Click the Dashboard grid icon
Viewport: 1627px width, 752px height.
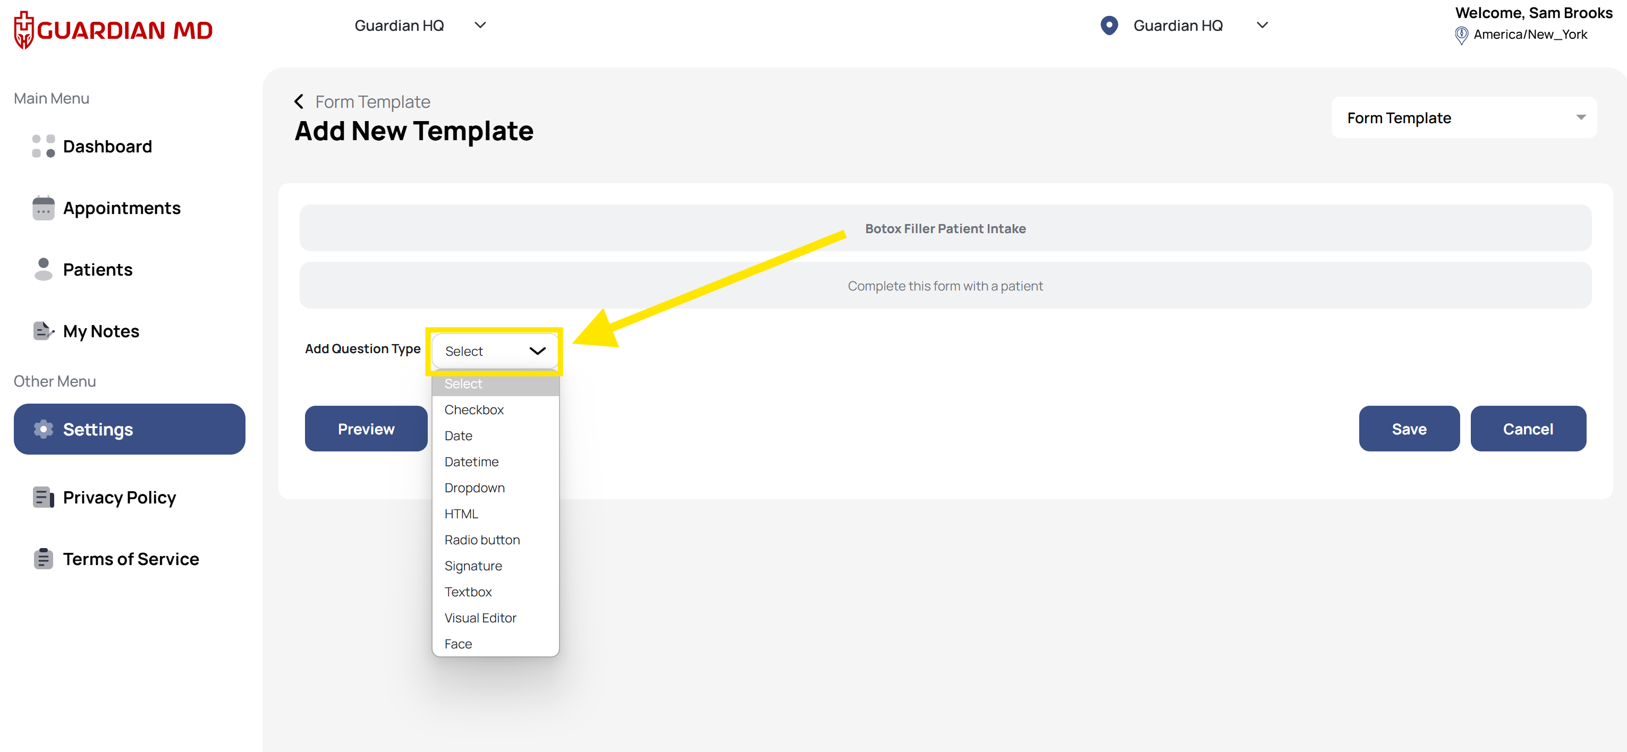click(x=43, y=147)
